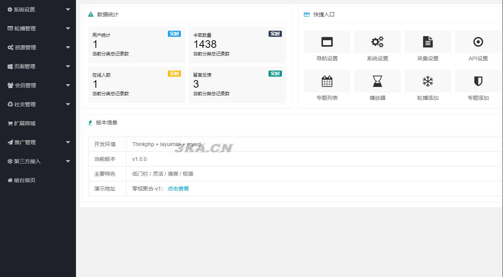This screenshot has width=503, height=277.
Task: Open the 系统设置 gears shortcut icon
Action: 377,42
